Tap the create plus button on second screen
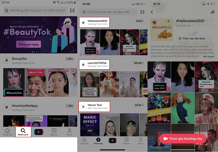 click(x=112, y=141)
